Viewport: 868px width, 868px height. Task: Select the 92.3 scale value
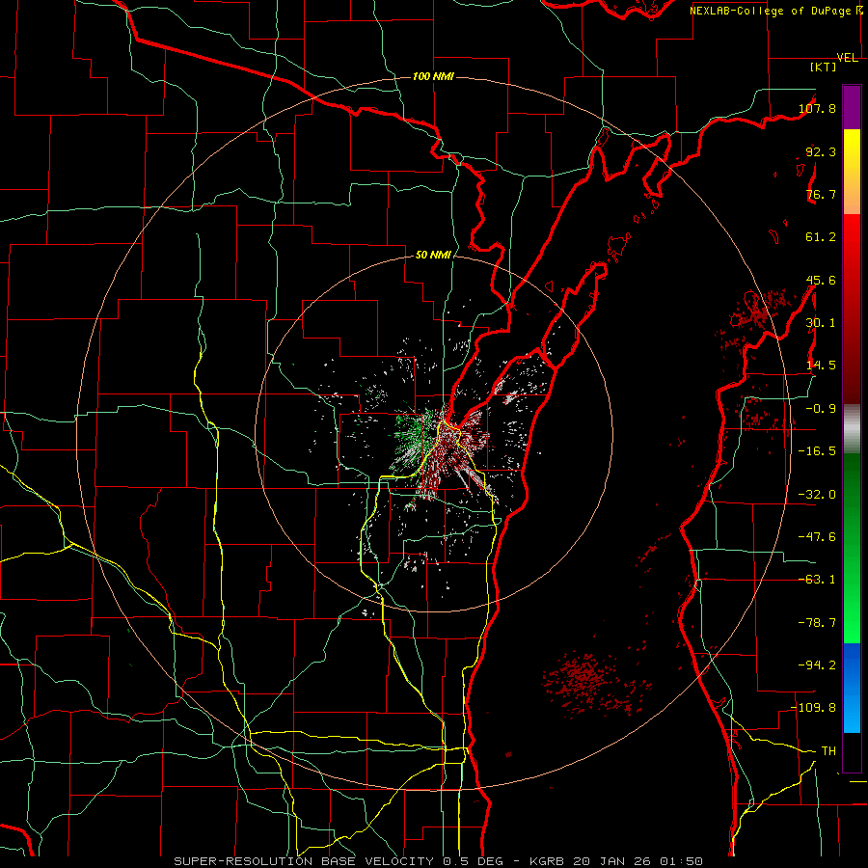[x=821, y=151]
